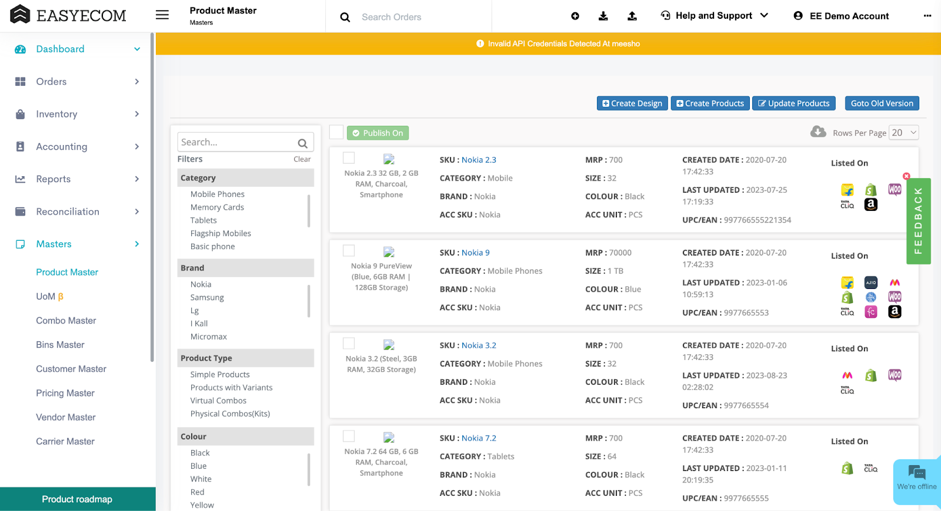Expand the Reconciliation sidebar menu
The width and height of the screenshot is (941, 511).
(x=78, y=211)
